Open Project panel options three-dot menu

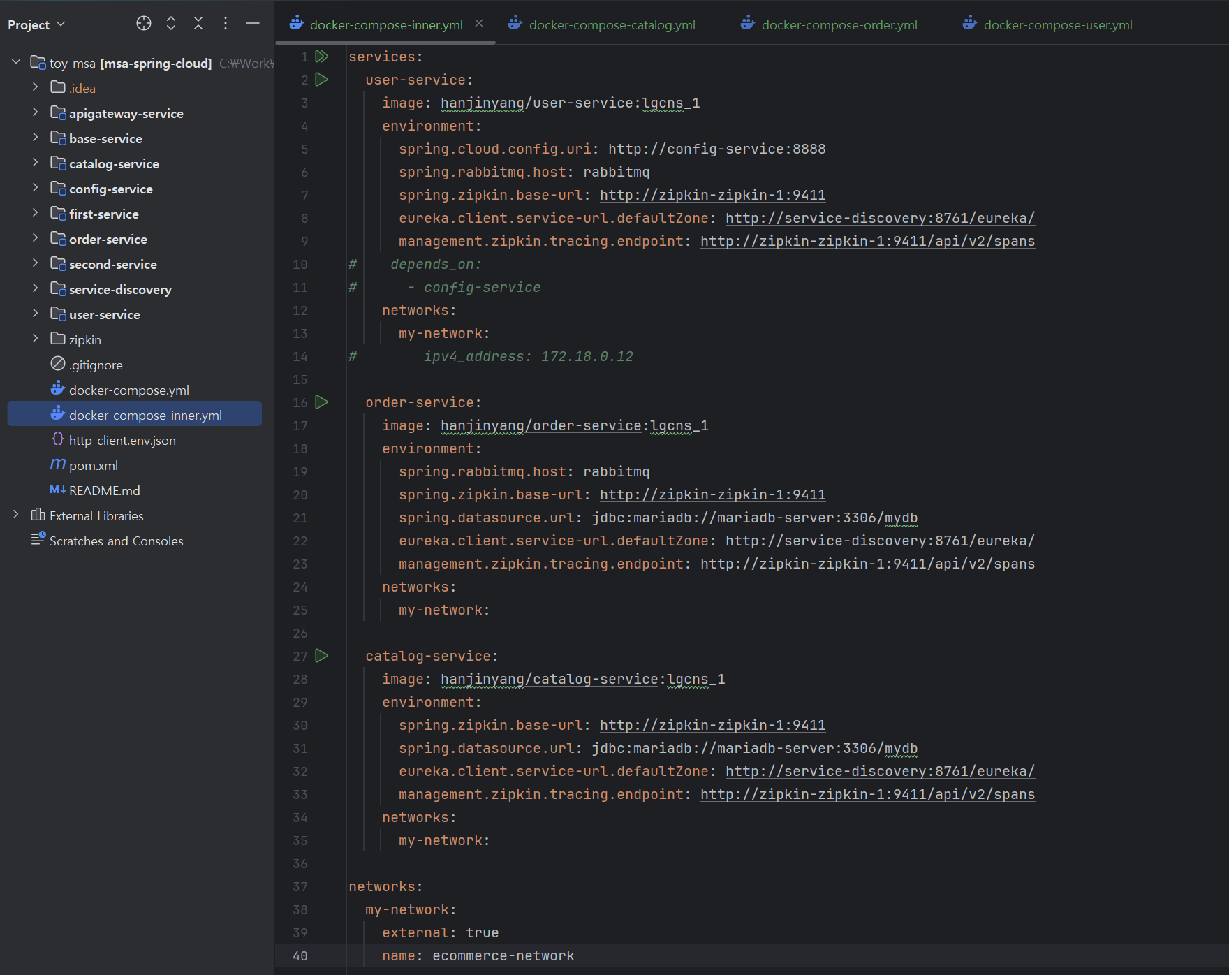coord(226,24)
